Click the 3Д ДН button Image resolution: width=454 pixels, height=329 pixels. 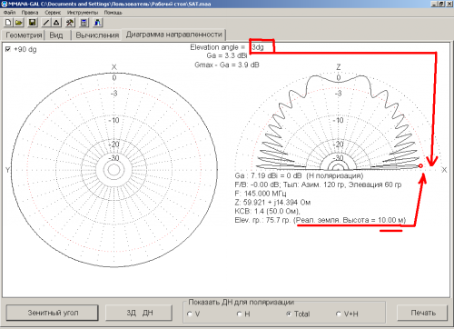(139, 313)
